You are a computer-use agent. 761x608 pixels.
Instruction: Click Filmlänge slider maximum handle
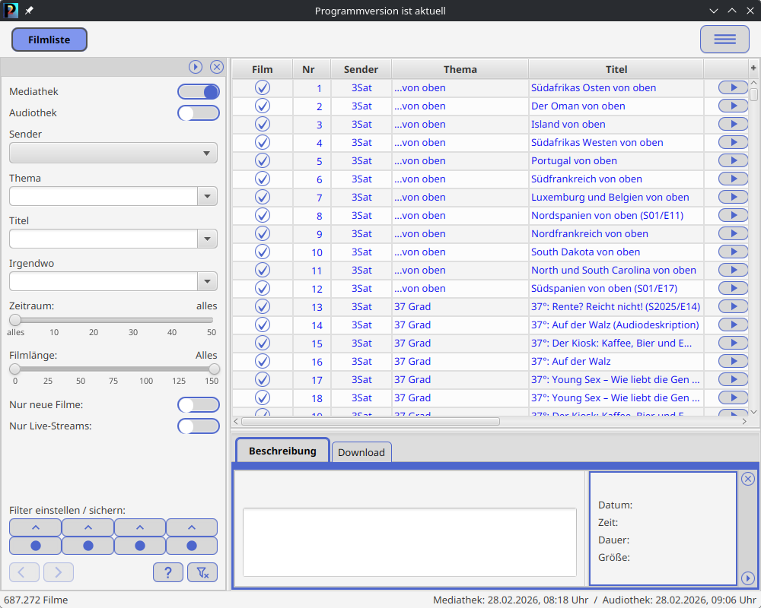[214, 369]
